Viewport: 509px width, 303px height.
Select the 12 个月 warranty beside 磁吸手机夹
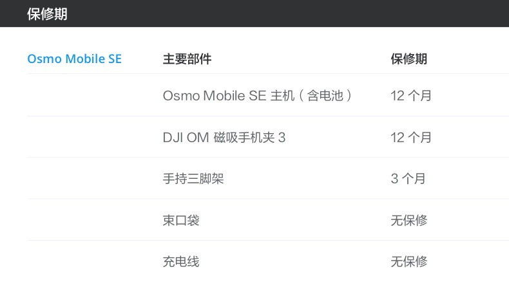[411, 137]
